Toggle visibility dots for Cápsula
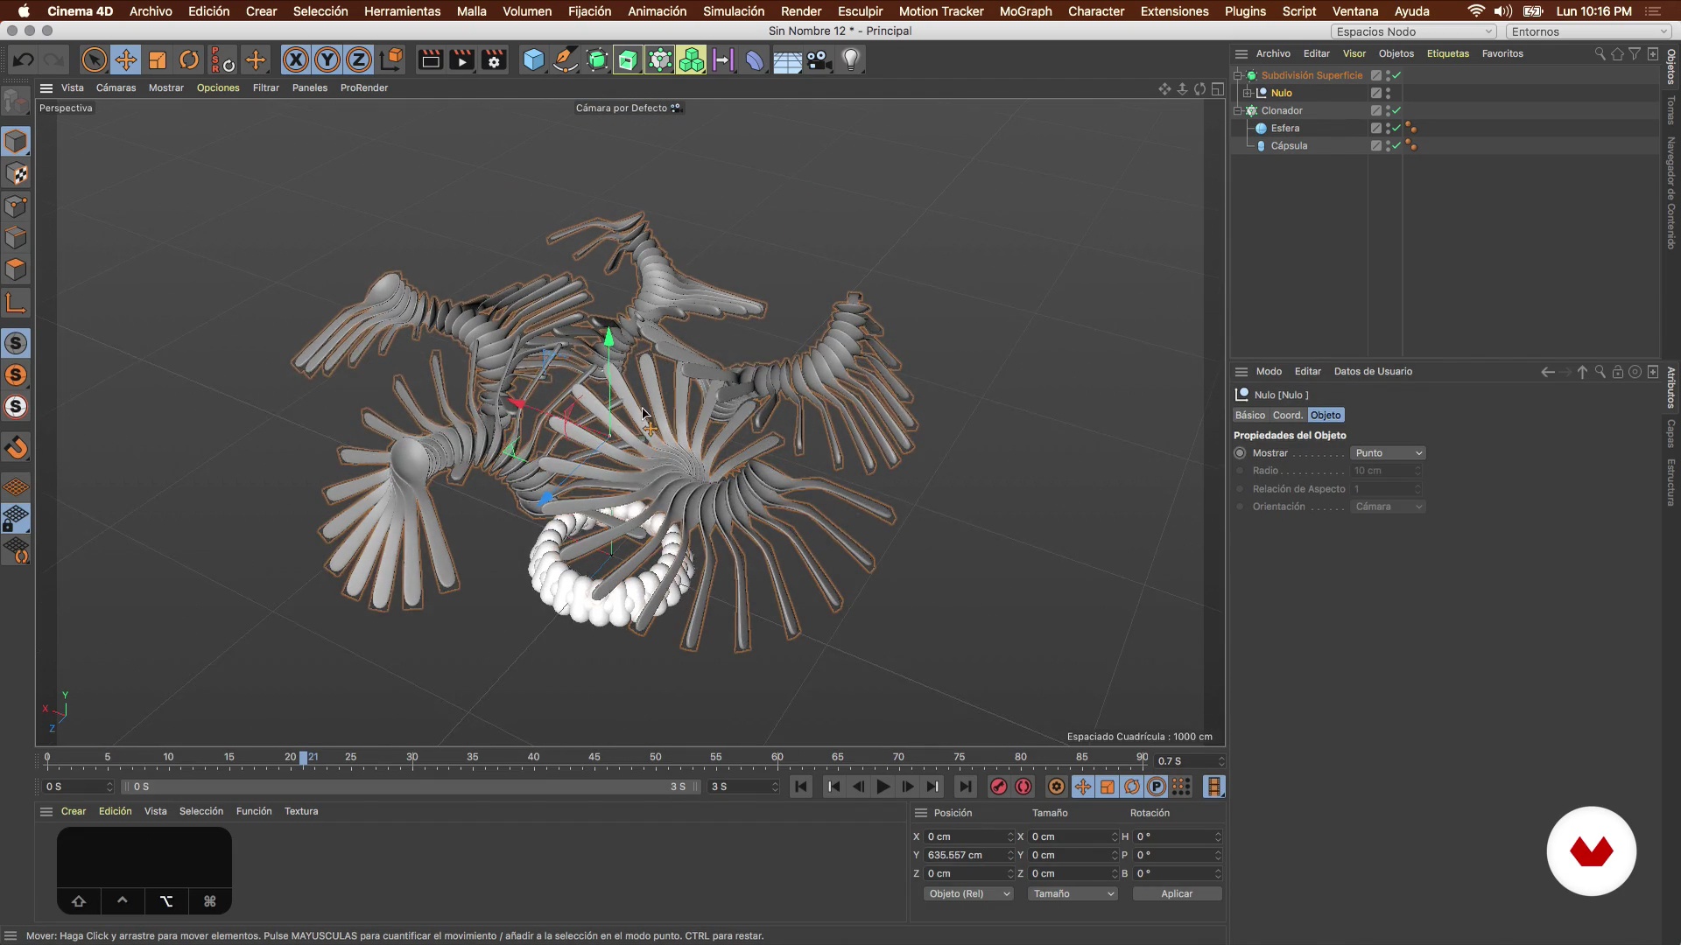Viewport: 1681px width, 945px height. (x=1388, y=145)
